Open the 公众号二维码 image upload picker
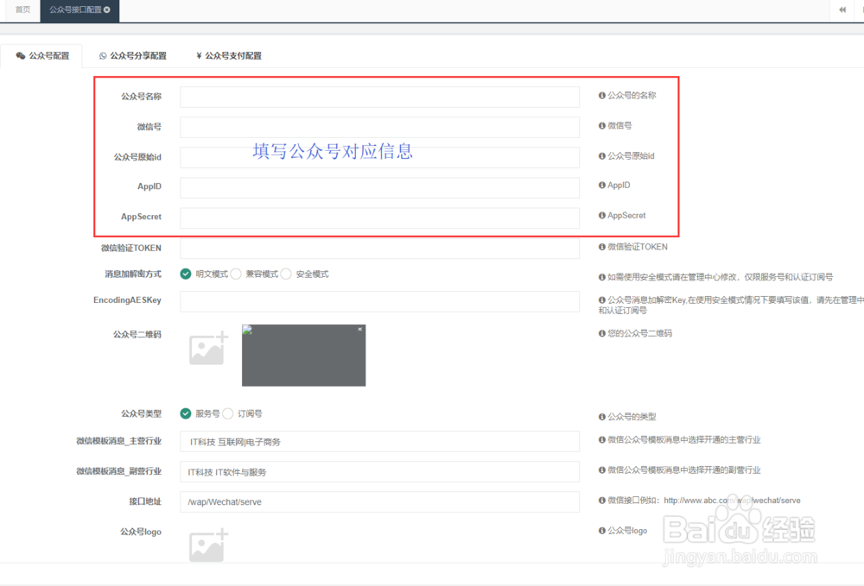Image resolution: width=864 pixels, height=586 pixels. (x=207, y=348)
